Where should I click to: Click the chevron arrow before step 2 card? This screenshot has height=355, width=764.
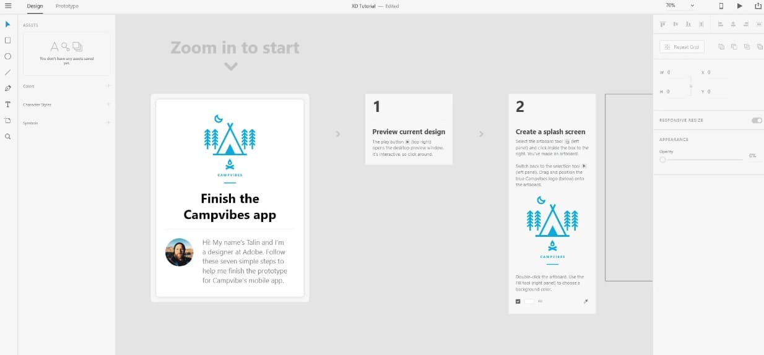pos(481,134)
